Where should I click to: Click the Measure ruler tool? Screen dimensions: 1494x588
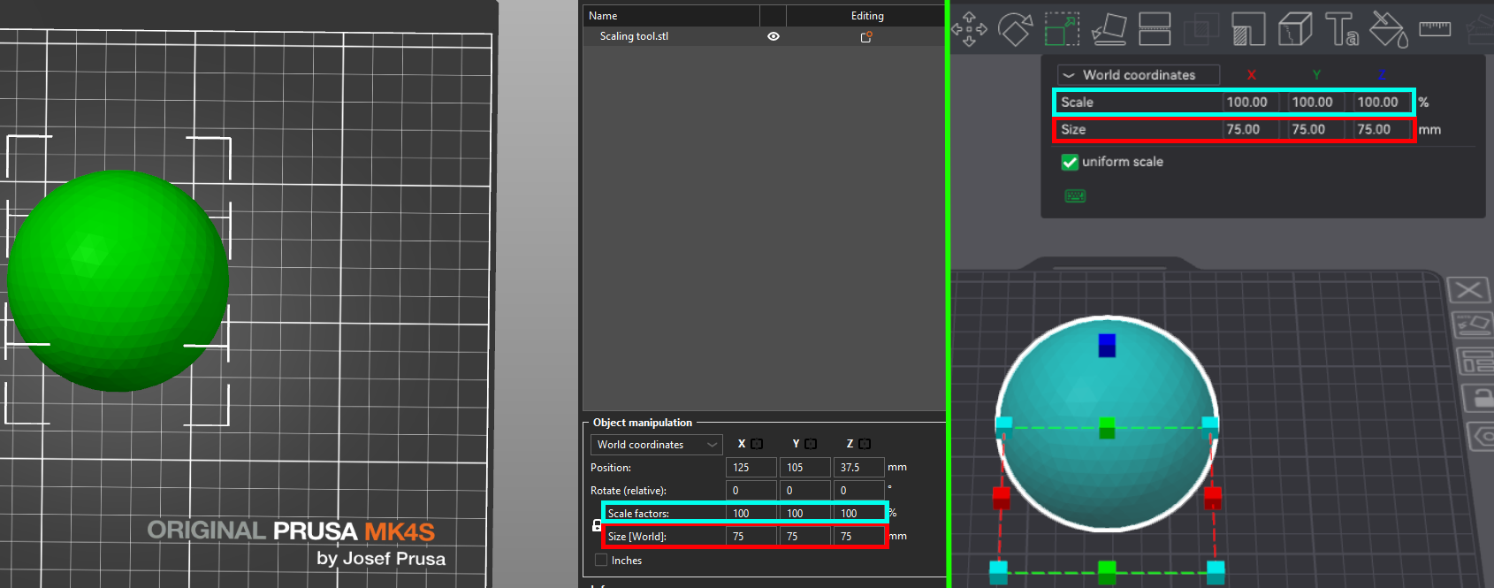tap(1434, 28)
